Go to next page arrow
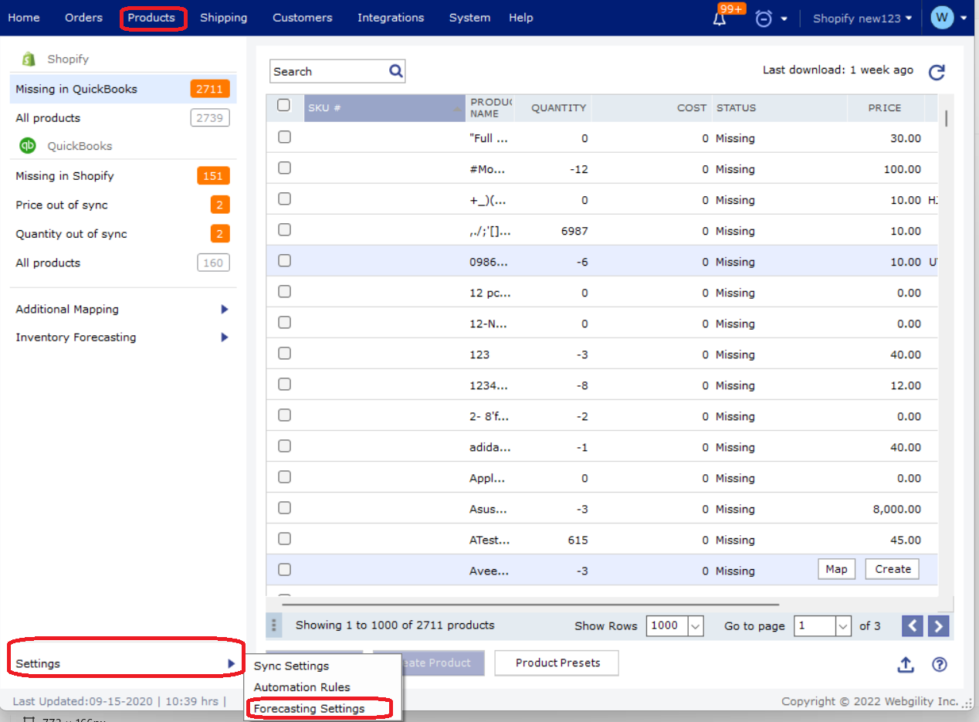The height and width of the screenshot is (722, 979). coord(938,625)
